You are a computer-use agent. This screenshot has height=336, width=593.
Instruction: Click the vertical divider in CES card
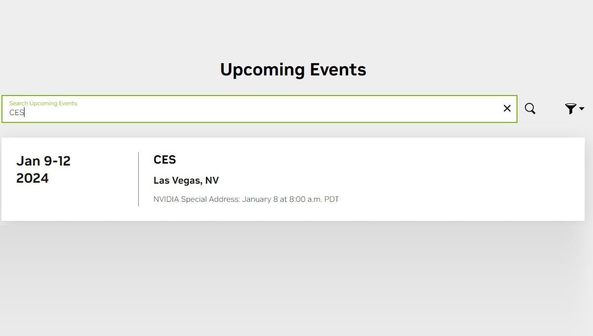[x=138, y=179]
